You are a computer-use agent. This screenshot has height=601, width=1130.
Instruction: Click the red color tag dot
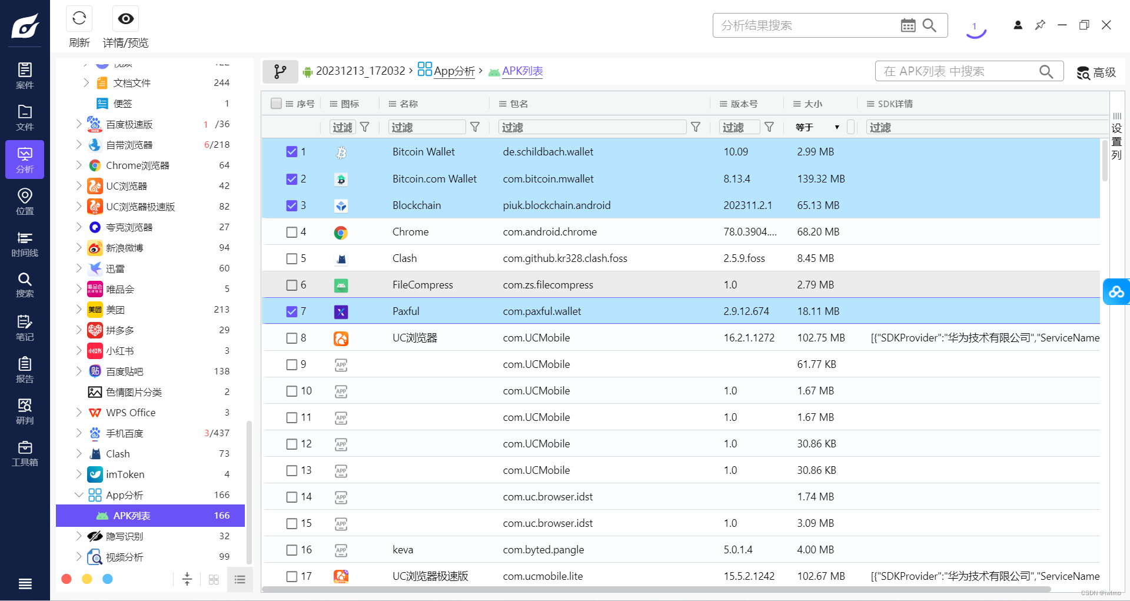point(67,579)
